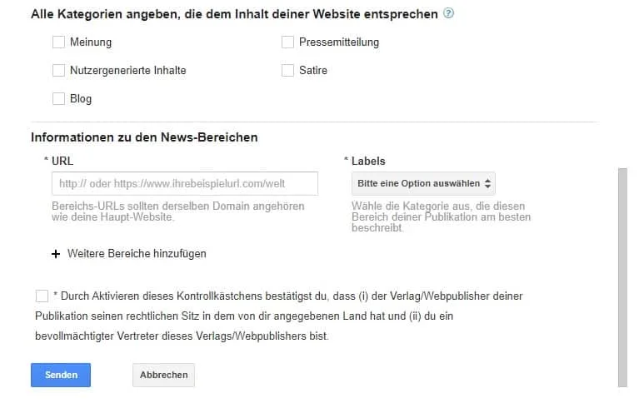Click into the URL input field
639x418 pixels.
click(x=185, y=183)
